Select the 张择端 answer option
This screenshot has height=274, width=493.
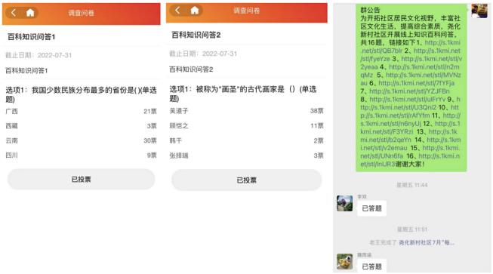[246, 155]
